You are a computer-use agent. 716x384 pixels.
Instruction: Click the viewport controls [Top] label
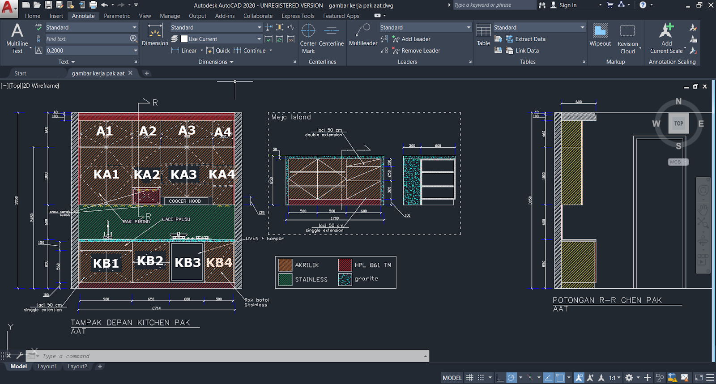[x=15, y=85]
